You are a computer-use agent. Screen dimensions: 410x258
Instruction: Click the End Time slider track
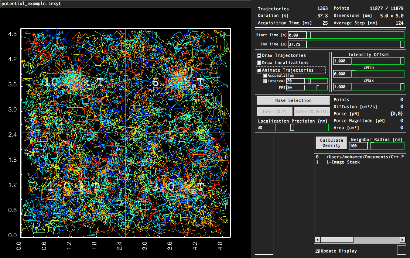(355, 44)
